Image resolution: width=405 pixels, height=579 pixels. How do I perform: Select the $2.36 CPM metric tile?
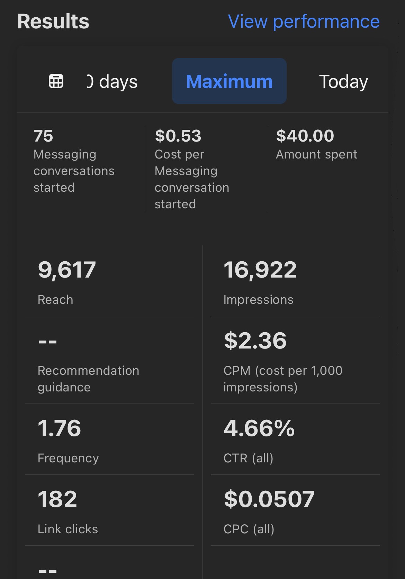[295, 360]
